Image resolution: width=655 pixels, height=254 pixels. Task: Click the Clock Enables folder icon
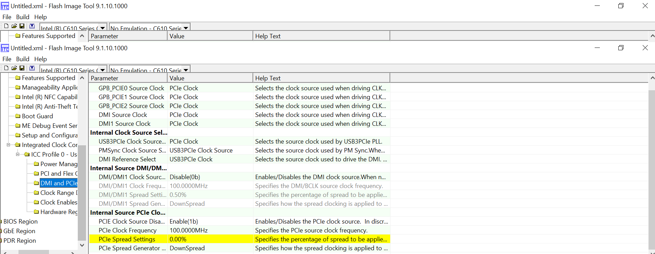click(37, 202)
